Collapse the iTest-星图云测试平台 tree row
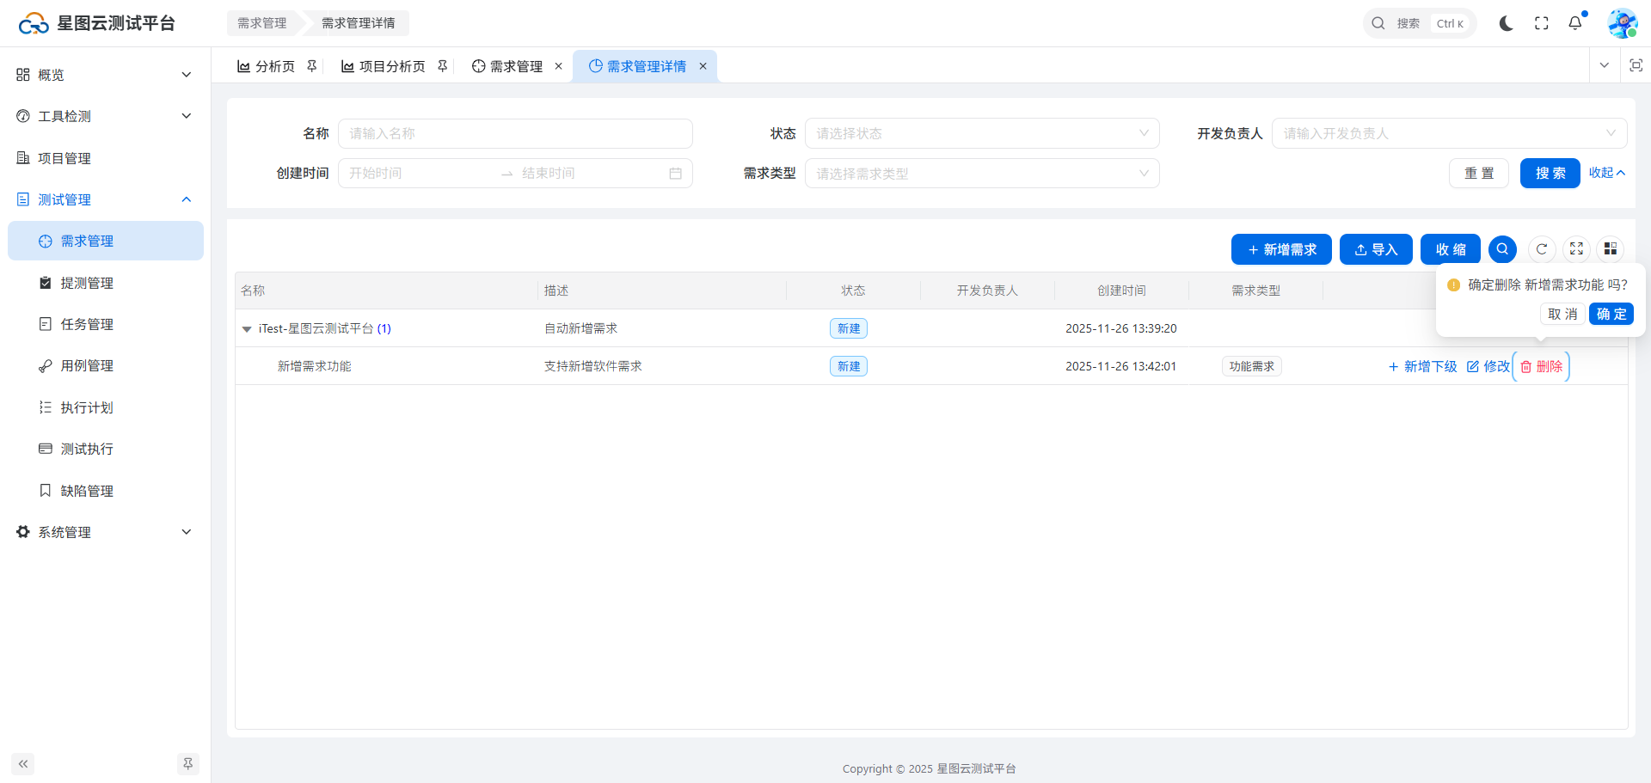 coord(247,329)
